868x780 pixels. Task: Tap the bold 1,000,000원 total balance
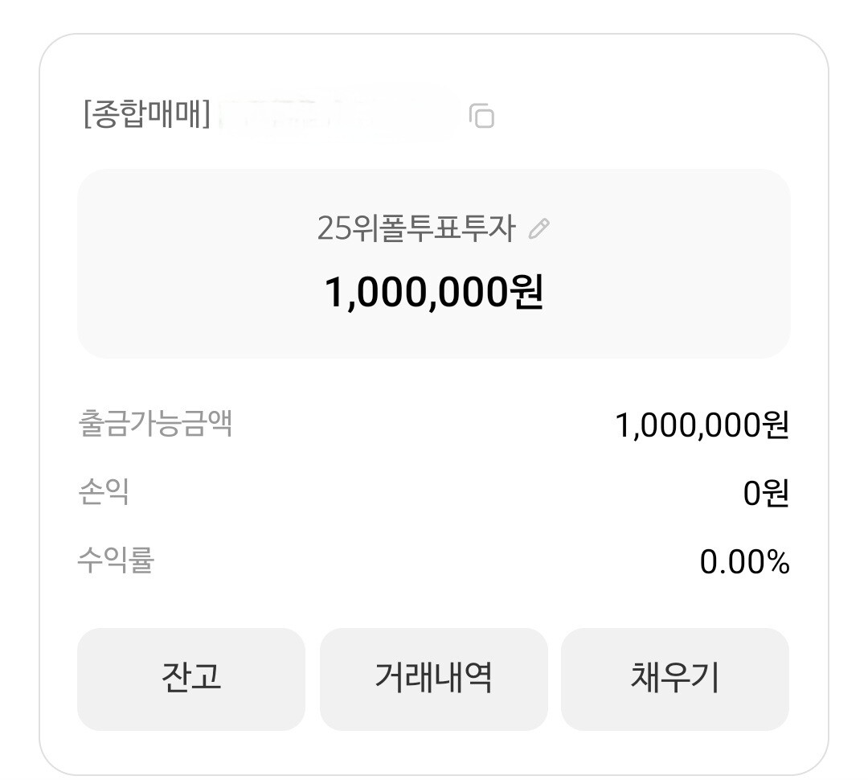click(433, 292)
